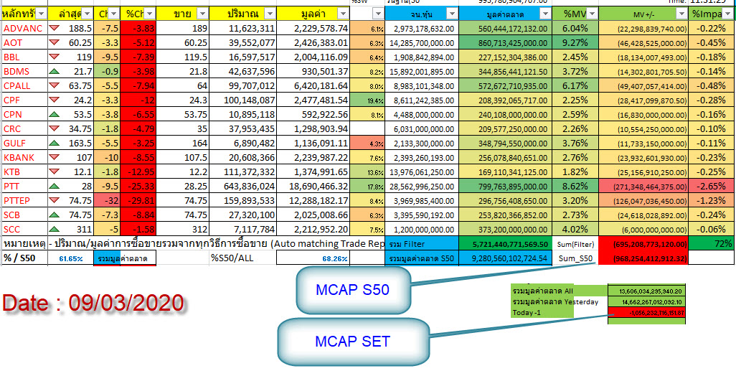The image size is (736, 371).
Task: Select the BDMS ticker cell
Action: tap(24, 71)
